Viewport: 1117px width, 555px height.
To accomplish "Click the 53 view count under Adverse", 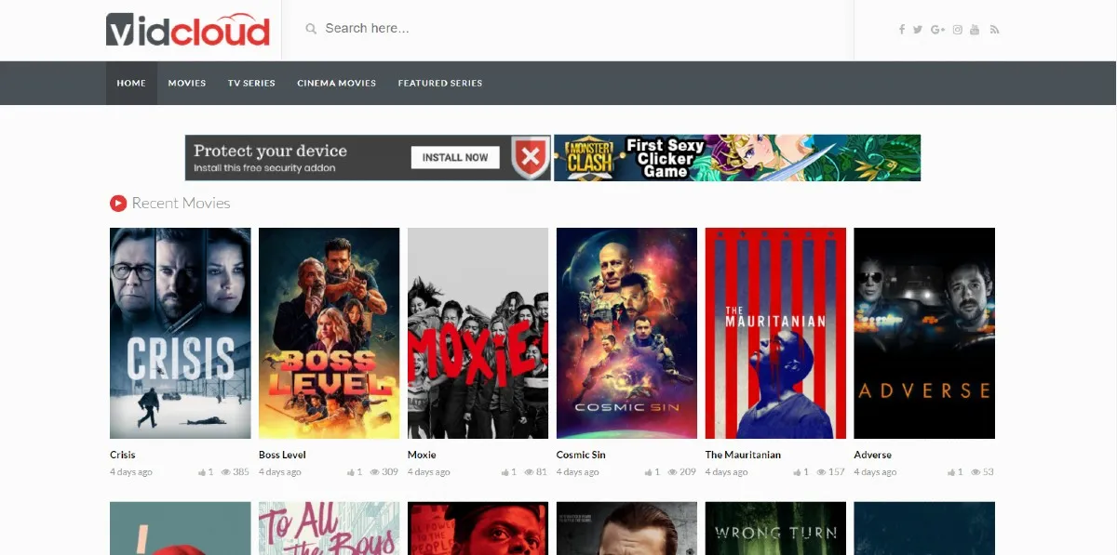I will pos(989,472).
